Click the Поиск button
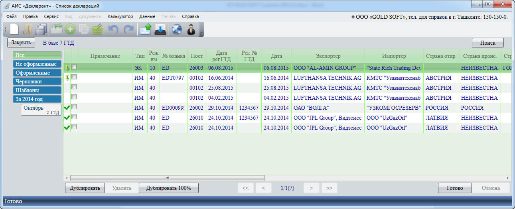 487,43
